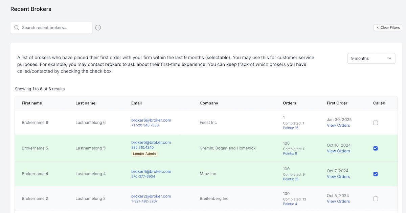Click last name Lastnamelong 5
406x213 pixels.
tap(91, 148)
